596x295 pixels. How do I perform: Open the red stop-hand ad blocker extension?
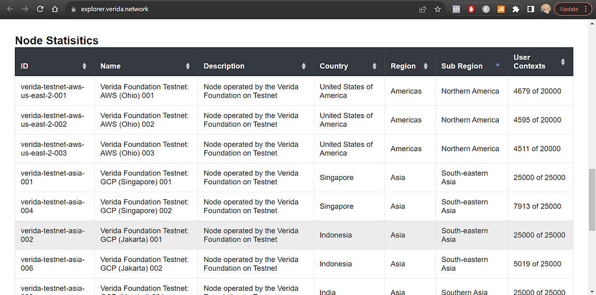pos(471,9)
